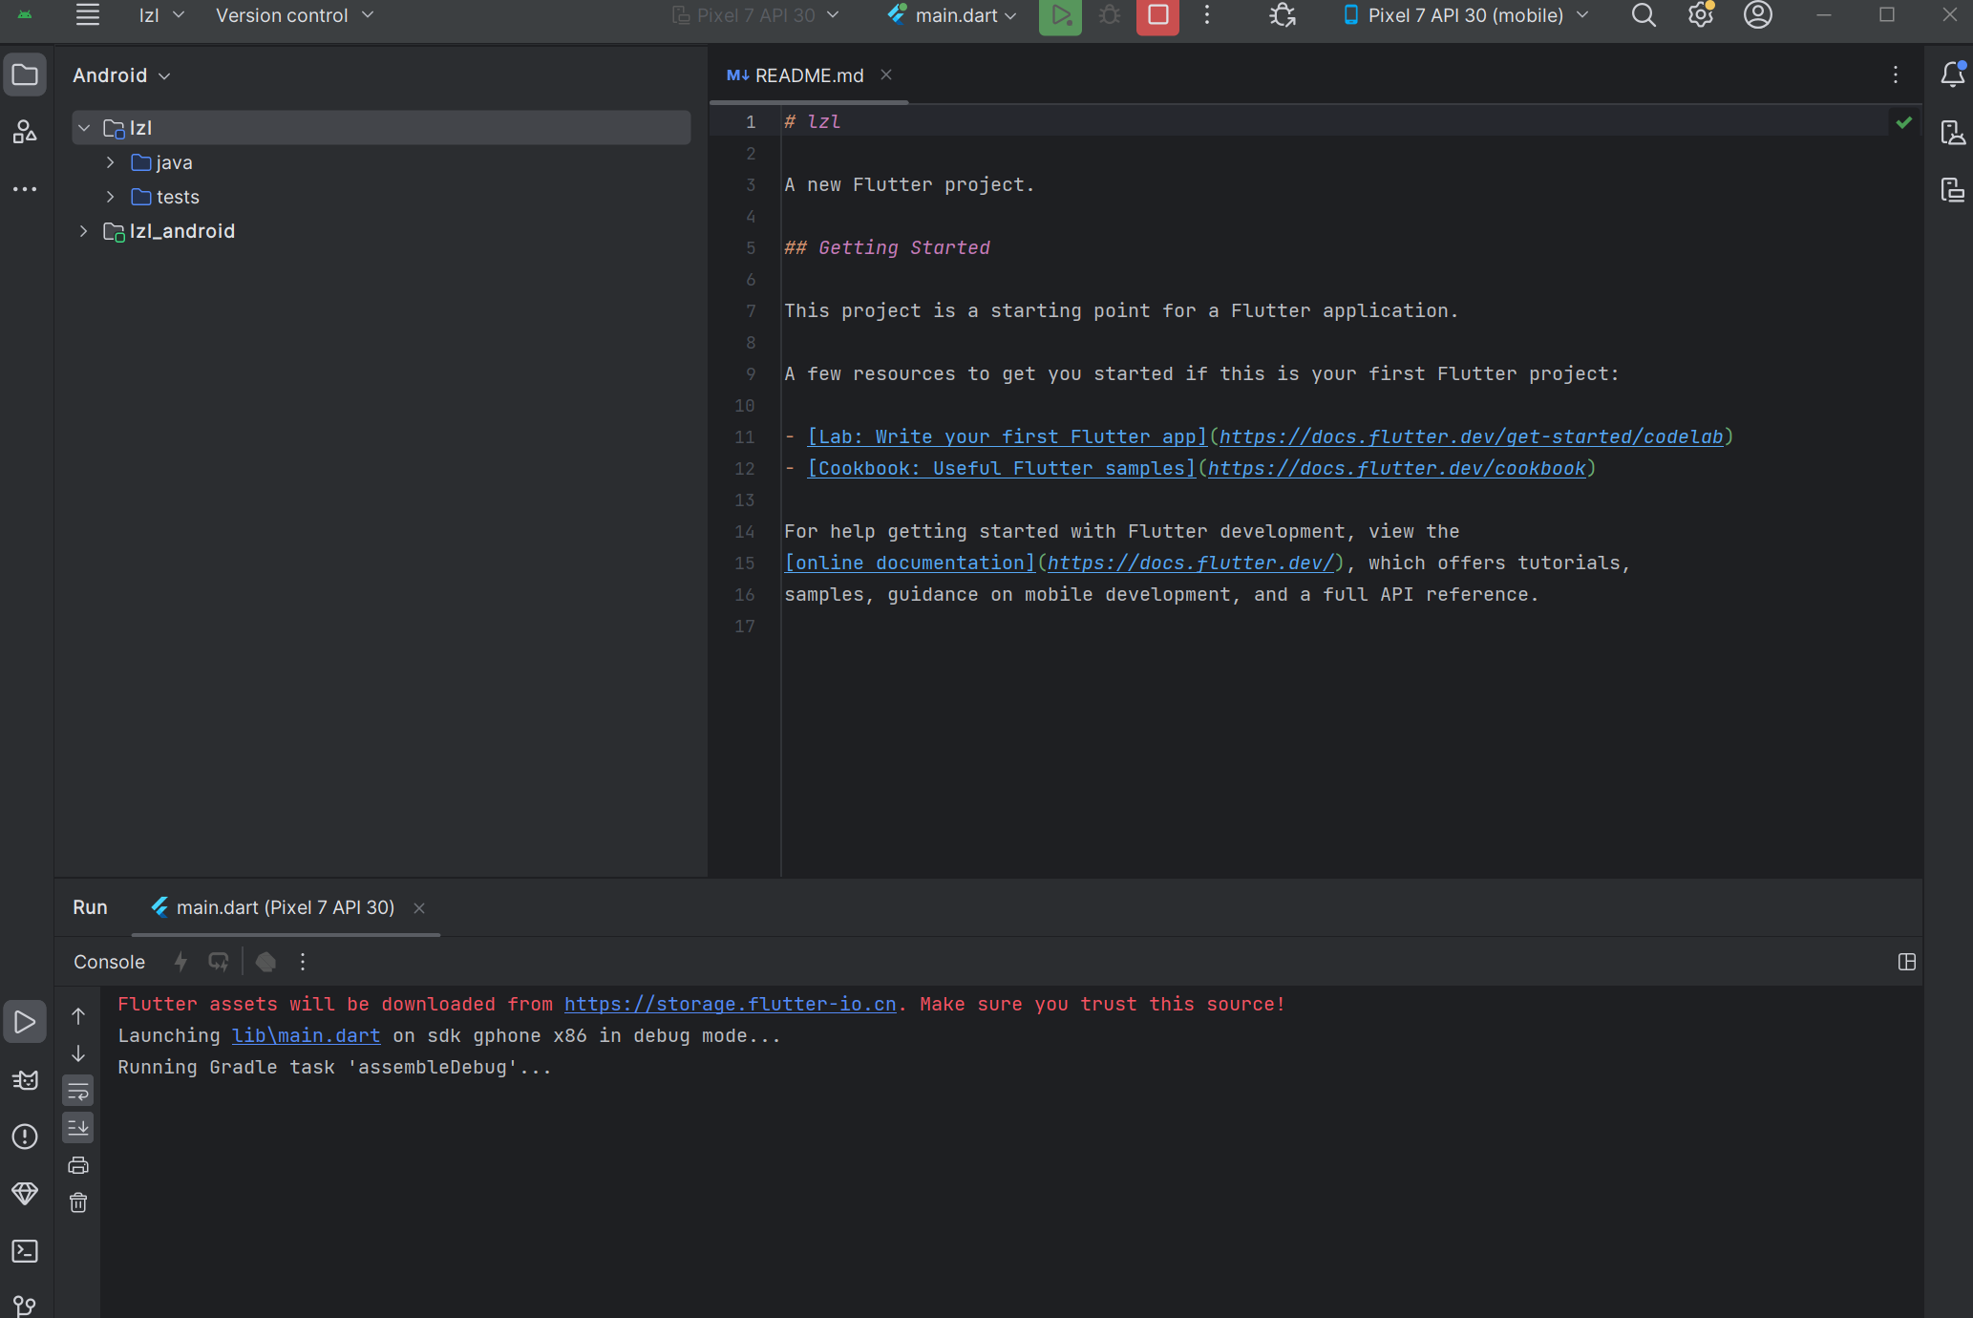Select the Console tab
This screenshot has width=1973, height=1318.
pos(110,962)
